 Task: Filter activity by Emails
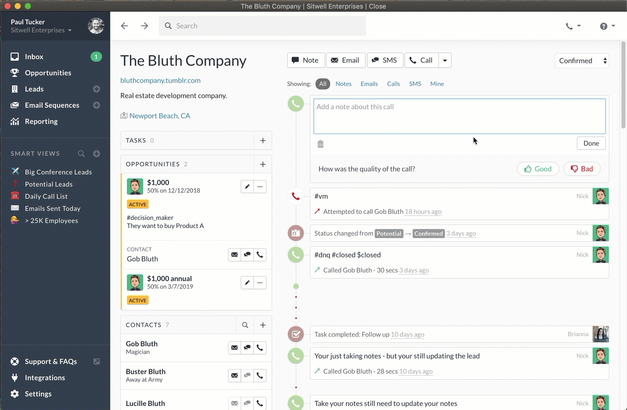tap(369, 84)
